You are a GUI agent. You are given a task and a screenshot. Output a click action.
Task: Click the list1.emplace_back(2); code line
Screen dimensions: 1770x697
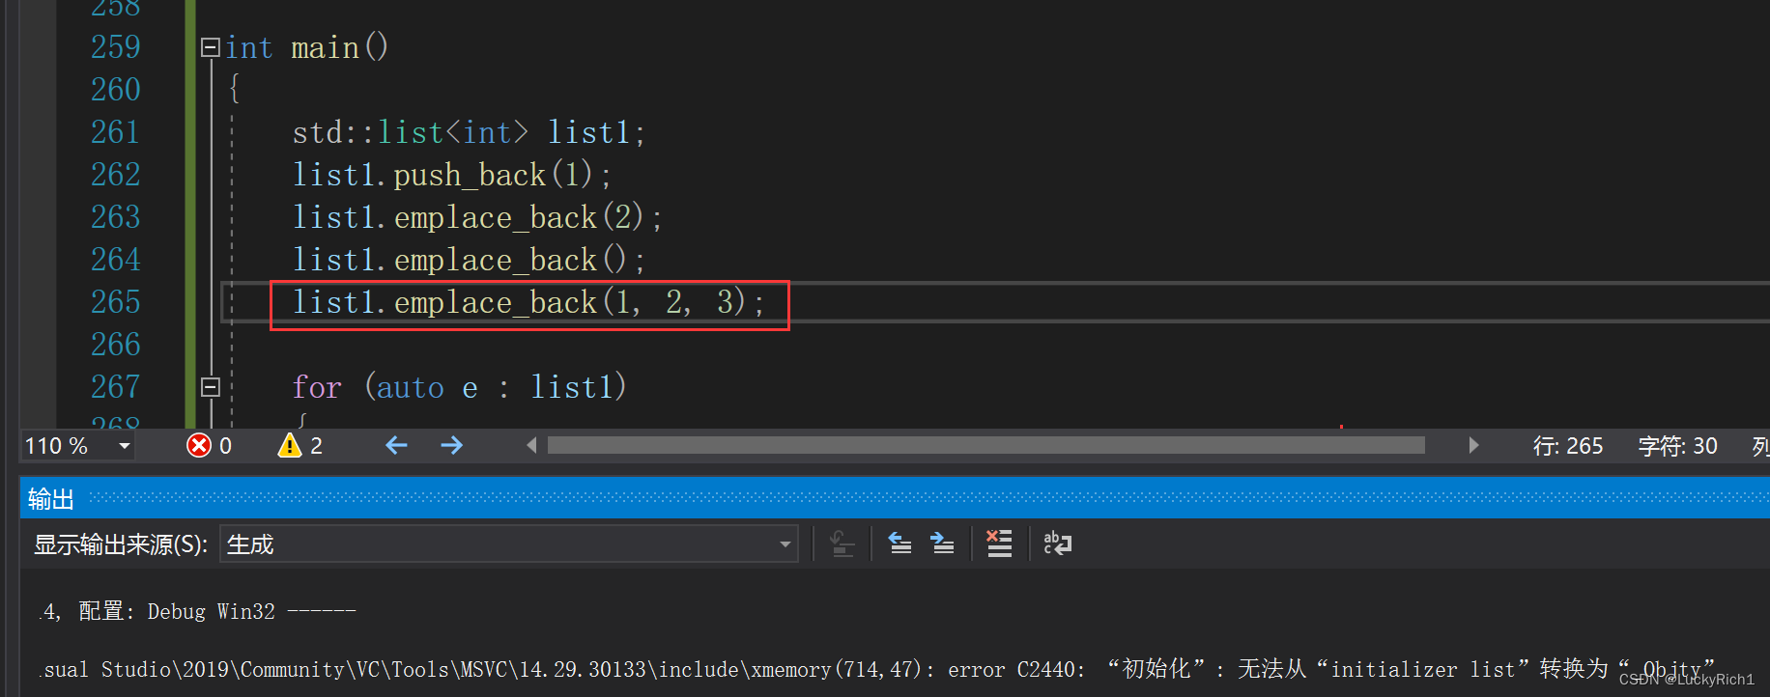pyautogui.click(x=477, y=217)
